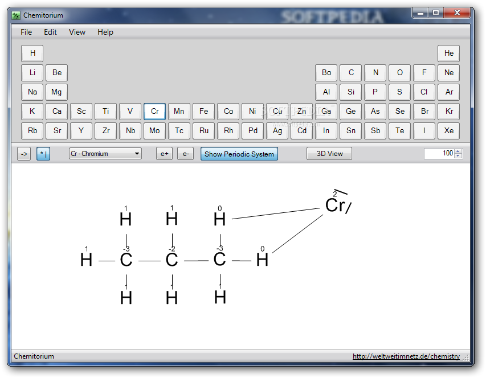The image size is (486, 378).
Task: Select the Hydrogen (H) element button
Action: click(x=32, y=54)
